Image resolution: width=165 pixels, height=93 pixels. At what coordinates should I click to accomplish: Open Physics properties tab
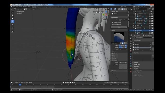click(131, 61)
